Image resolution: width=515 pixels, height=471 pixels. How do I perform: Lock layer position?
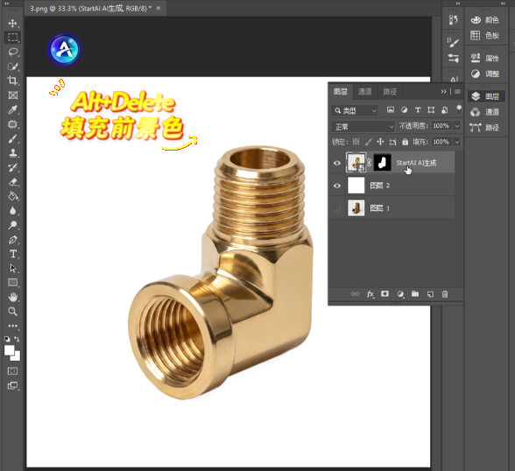point(380,142)
